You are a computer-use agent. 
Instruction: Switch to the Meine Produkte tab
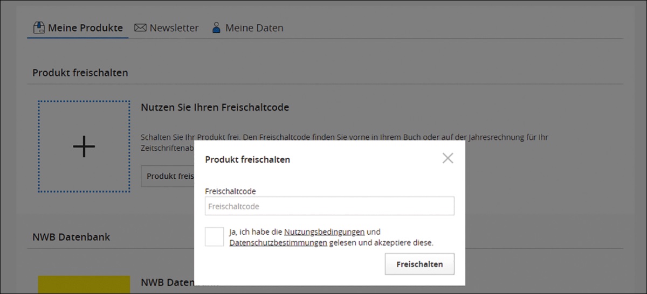click(x=85, y=27)
